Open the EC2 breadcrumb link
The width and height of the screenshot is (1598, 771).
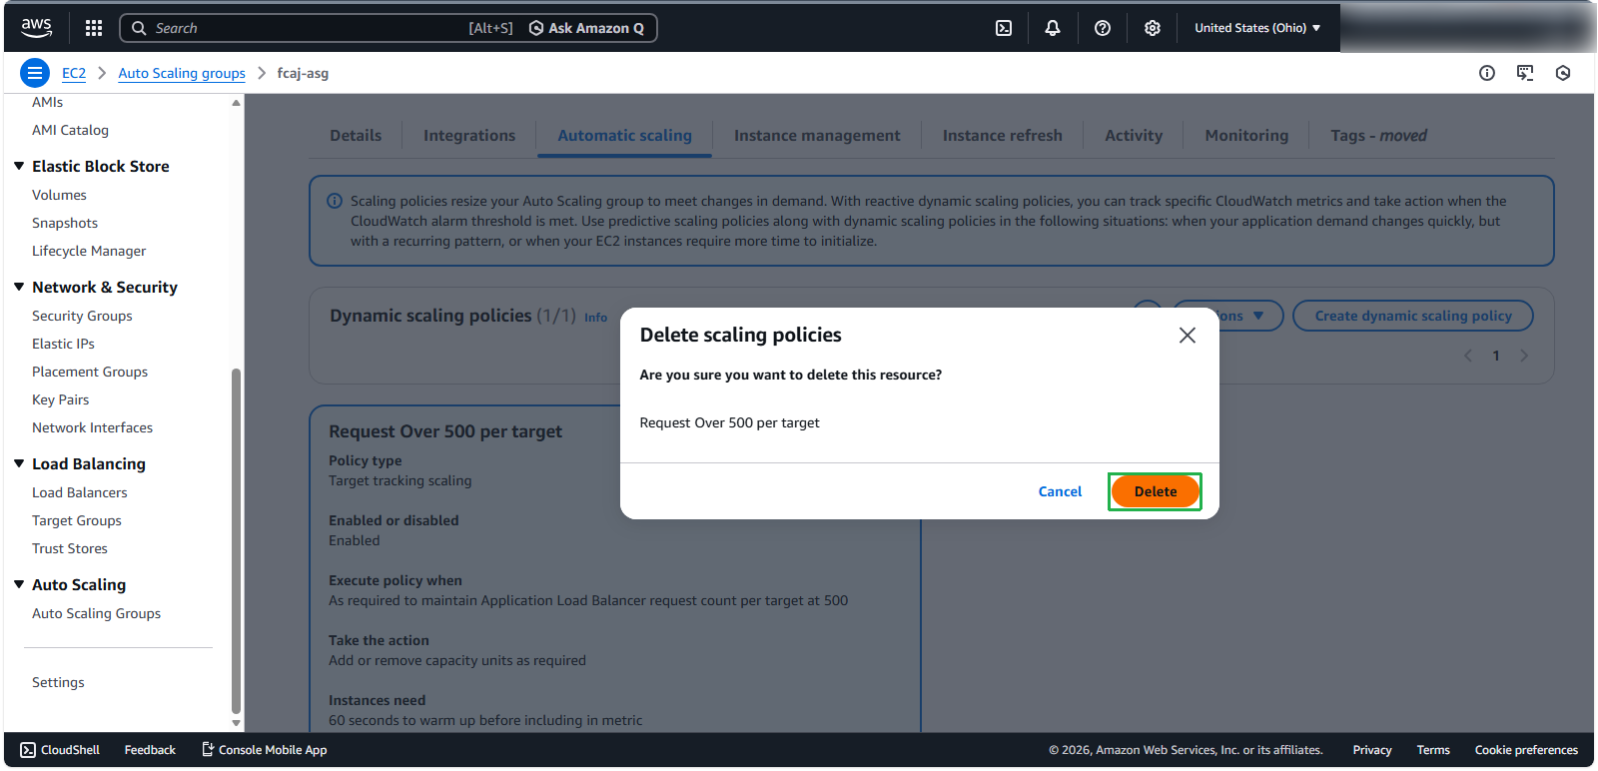(x=74, y=73)
